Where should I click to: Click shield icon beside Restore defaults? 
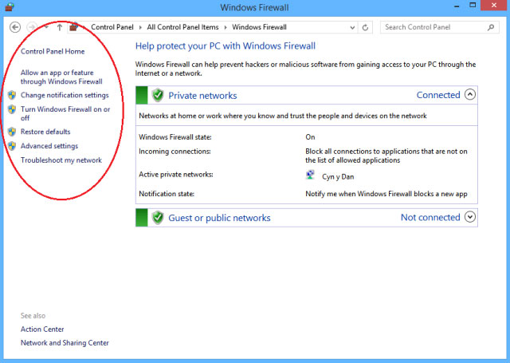[12, 132]
